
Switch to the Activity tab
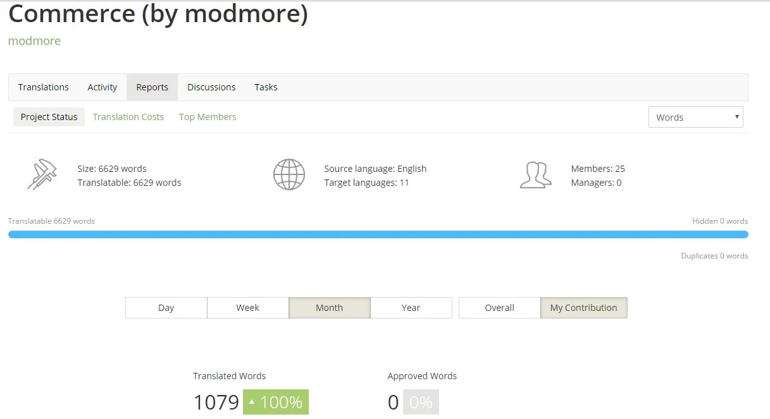pyautogui.click(x=102, y=87)
